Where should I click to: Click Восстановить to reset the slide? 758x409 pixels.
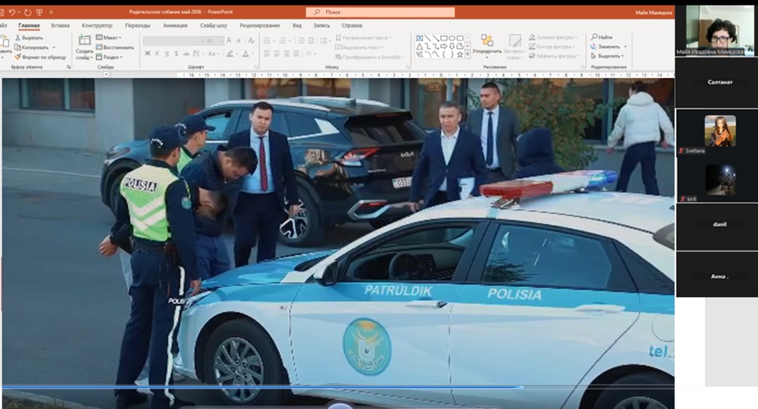[114, 47]
